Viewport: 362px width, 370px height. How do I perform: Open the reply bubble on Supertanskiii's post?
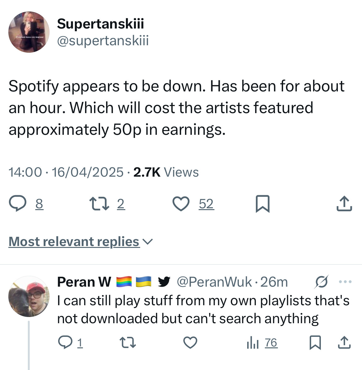coord(18,204)
